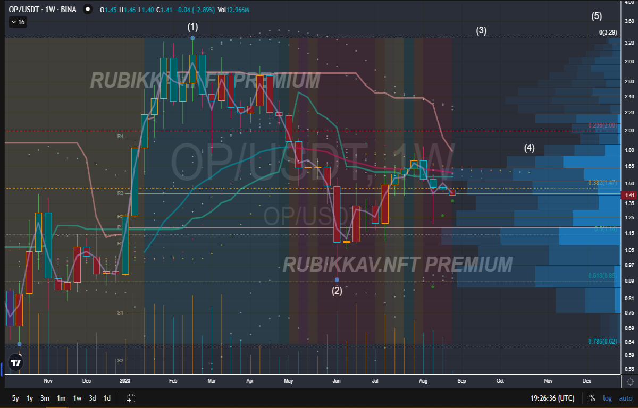The height and width of the screenshot is (408, 638).
Task: Switch to the 5y date range
Action: coord(15,398)
